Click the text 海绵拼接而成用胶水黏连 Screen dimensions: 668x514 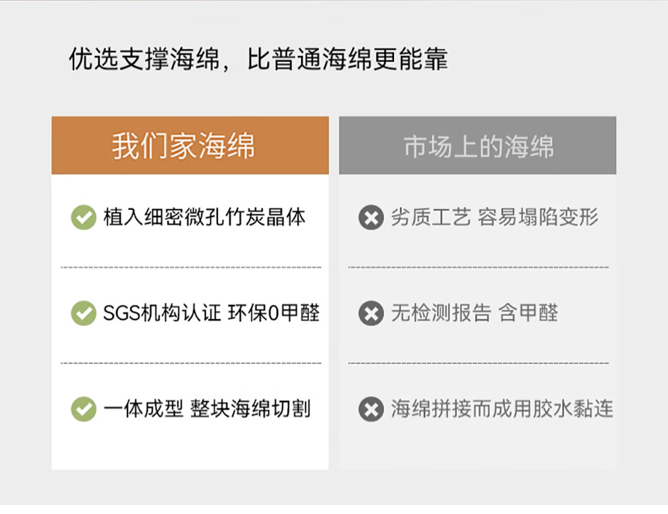(502, 409)
